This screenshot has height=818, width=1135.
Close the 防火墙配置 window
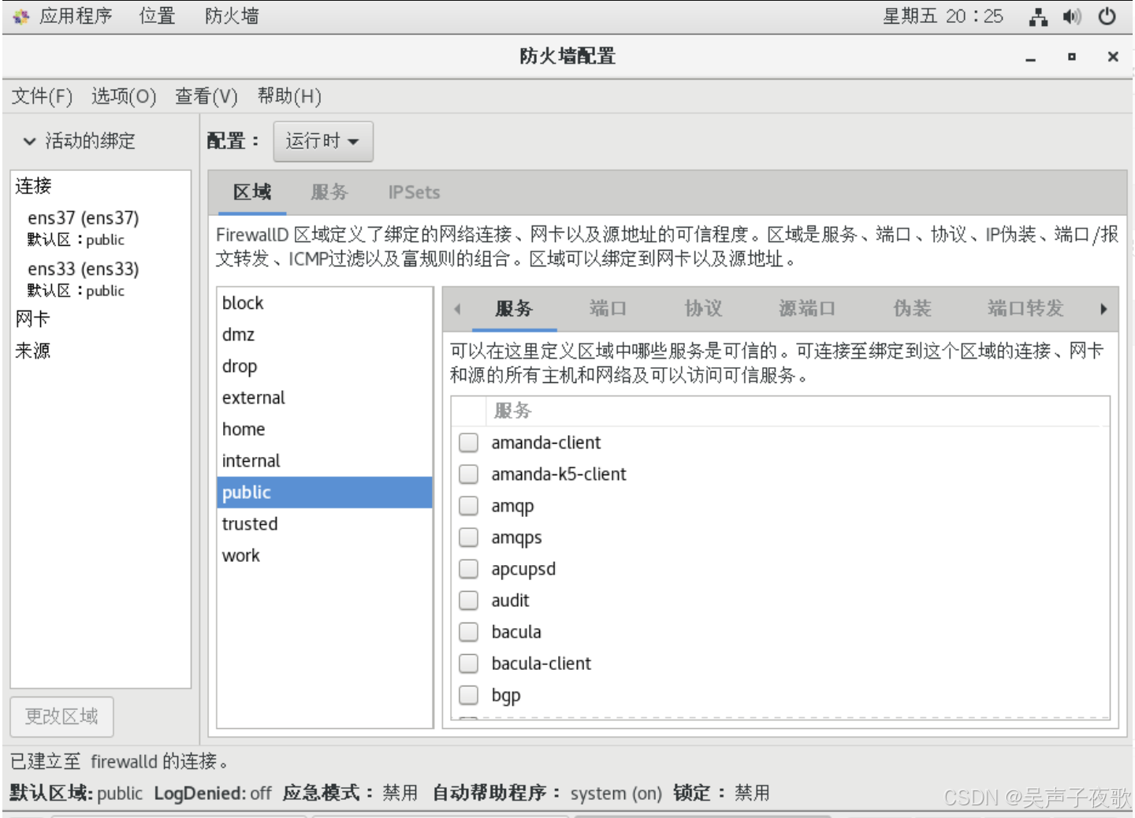click(x=1113, y=57)
